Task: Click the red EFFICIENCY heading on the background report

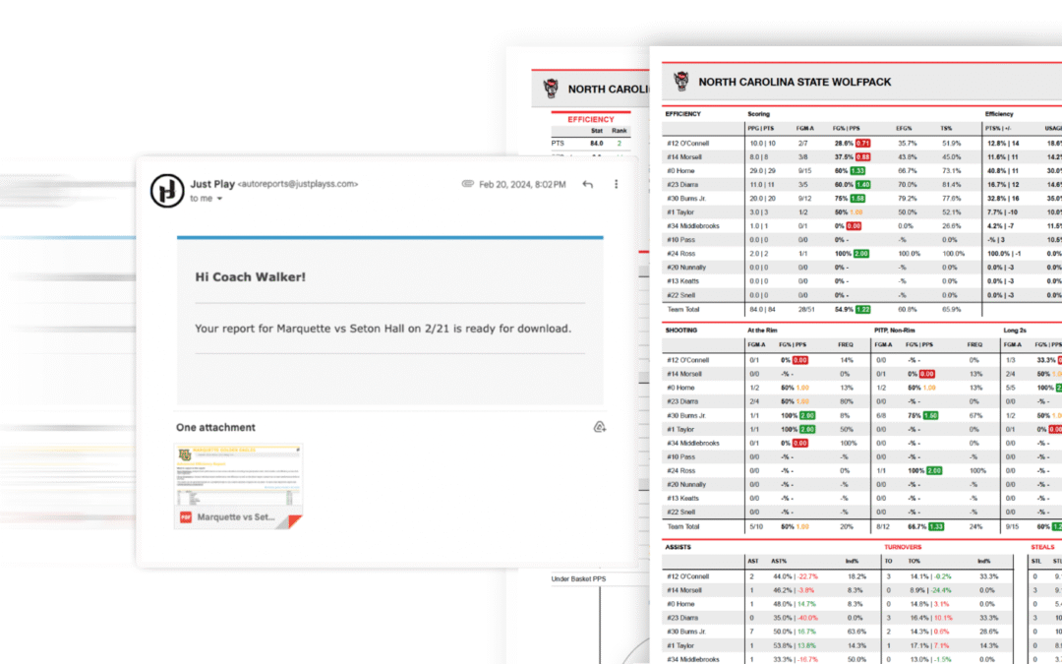Action: pos(590,119)
